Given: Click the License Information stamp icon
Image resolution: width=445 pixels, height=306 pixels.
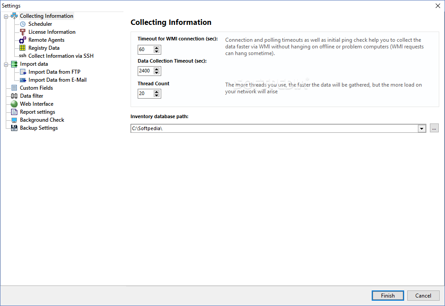Looking at the screenshot, I should pyautogui.click(x=23, y=32).
